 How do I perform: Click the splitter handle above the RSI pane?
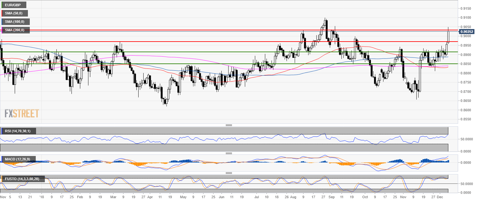[229, 125]
